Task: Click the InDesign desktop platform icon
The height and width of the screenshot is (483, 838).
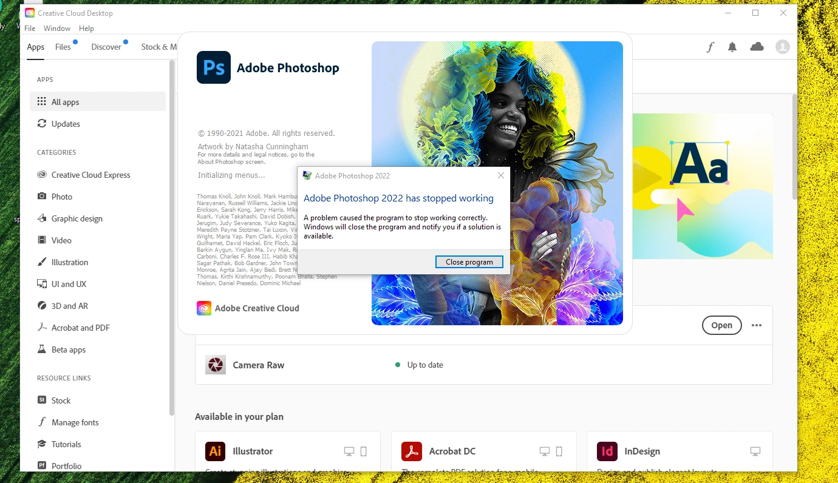Action: 755,451
